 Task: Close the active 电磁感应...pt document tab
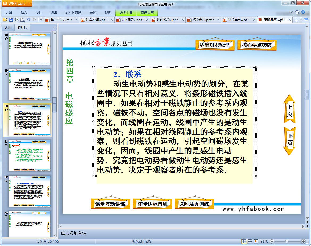tap(289, 20)
